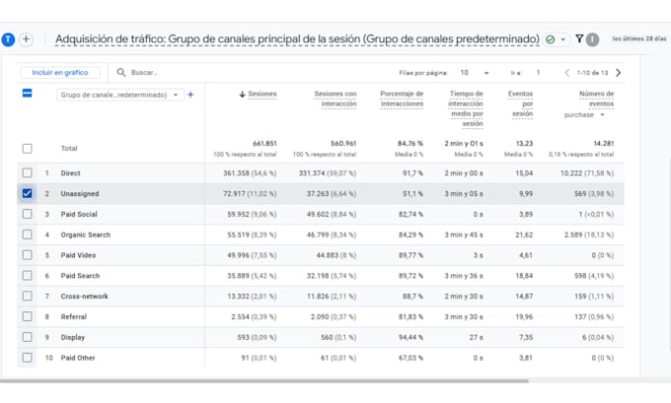Screen dimensions: 671x403
Task: Check the Paid Social row checkbox
Action: click(27, 214)
